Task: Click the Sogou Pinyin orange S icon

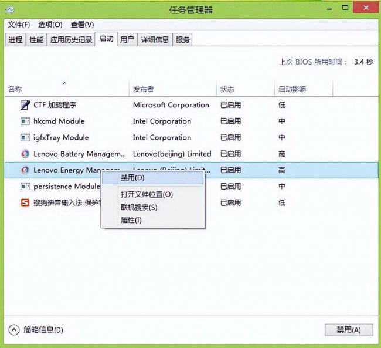Action: [25, 202]
